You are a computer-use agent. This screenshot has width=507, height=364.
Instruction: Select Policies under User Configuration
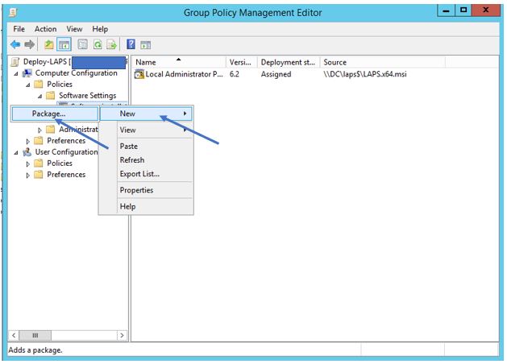pos(60,163)
